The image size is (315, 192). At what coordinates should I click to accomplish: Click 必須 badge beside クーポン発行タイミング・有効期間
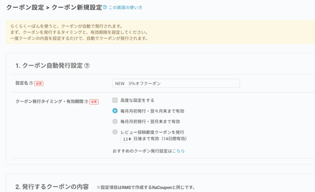tap(94, 102)
